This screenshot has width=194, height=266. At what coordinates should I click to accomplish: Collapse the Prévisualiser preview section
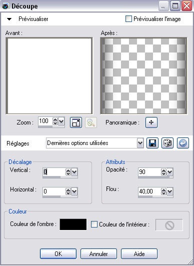9,19
